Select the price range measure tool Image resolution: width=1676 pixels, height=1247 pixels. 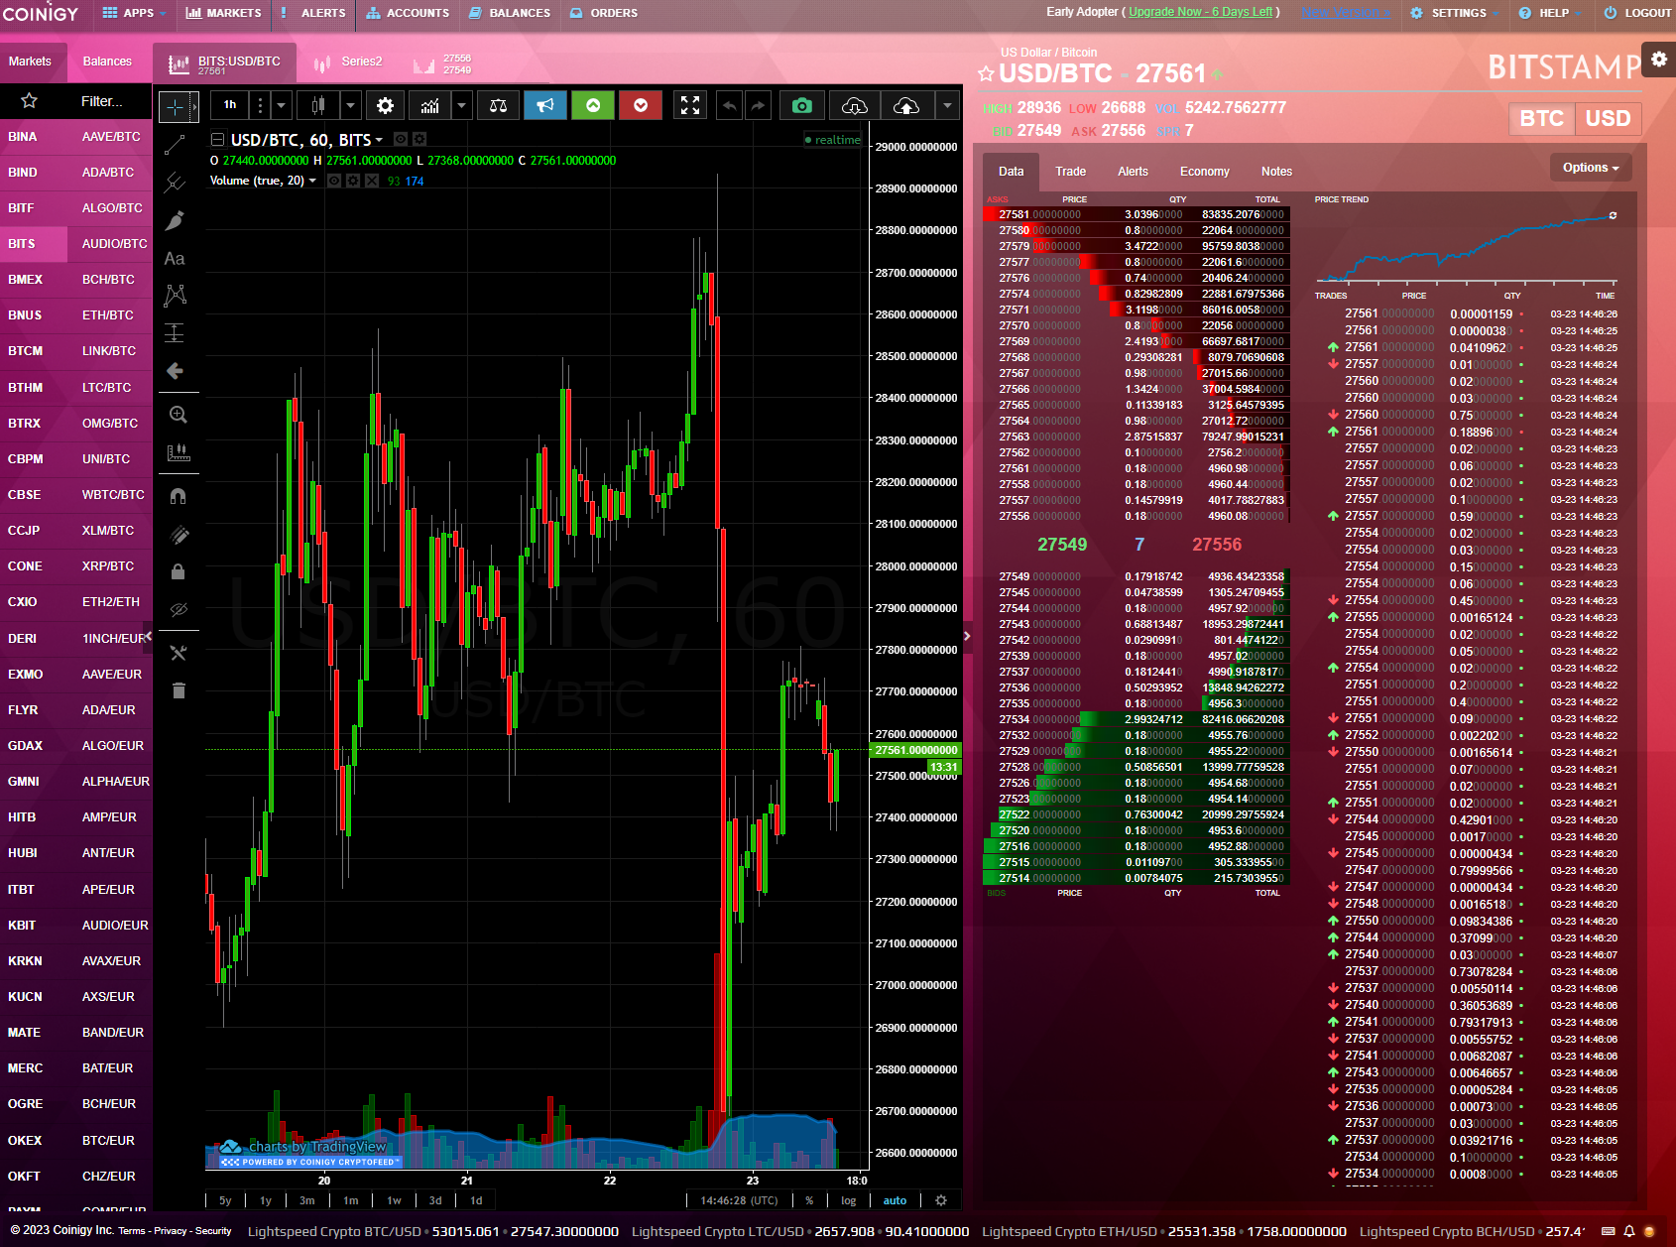point(175,333)
